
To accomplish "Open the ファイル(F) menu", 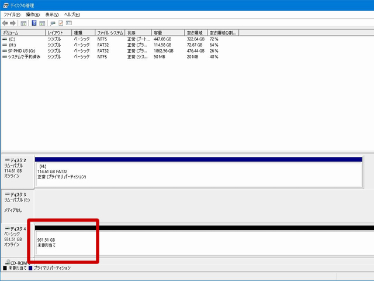I will [x=12, y=14].
